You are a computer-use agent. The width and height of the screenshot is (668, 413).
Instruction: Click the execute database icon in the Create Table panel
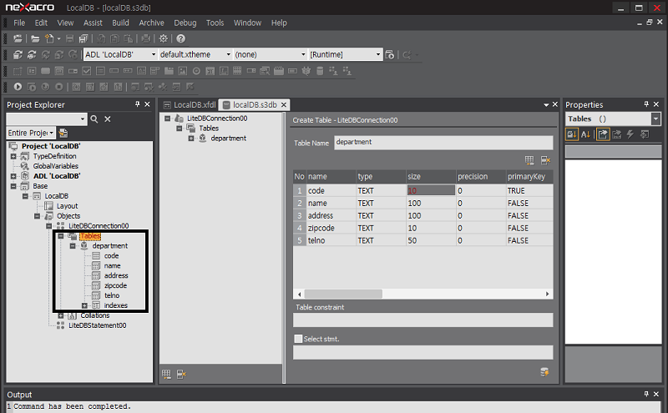[544, 372]
